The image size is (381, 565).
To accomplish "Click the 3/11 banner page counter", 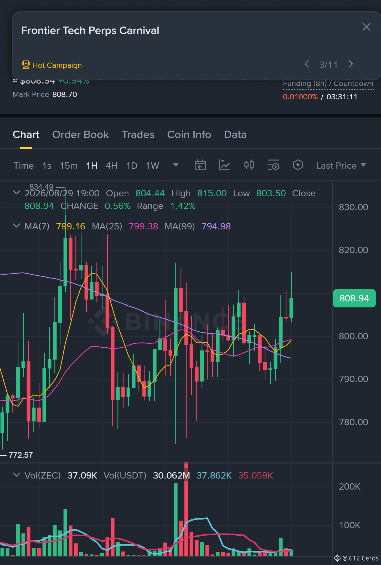I will 328,65.
